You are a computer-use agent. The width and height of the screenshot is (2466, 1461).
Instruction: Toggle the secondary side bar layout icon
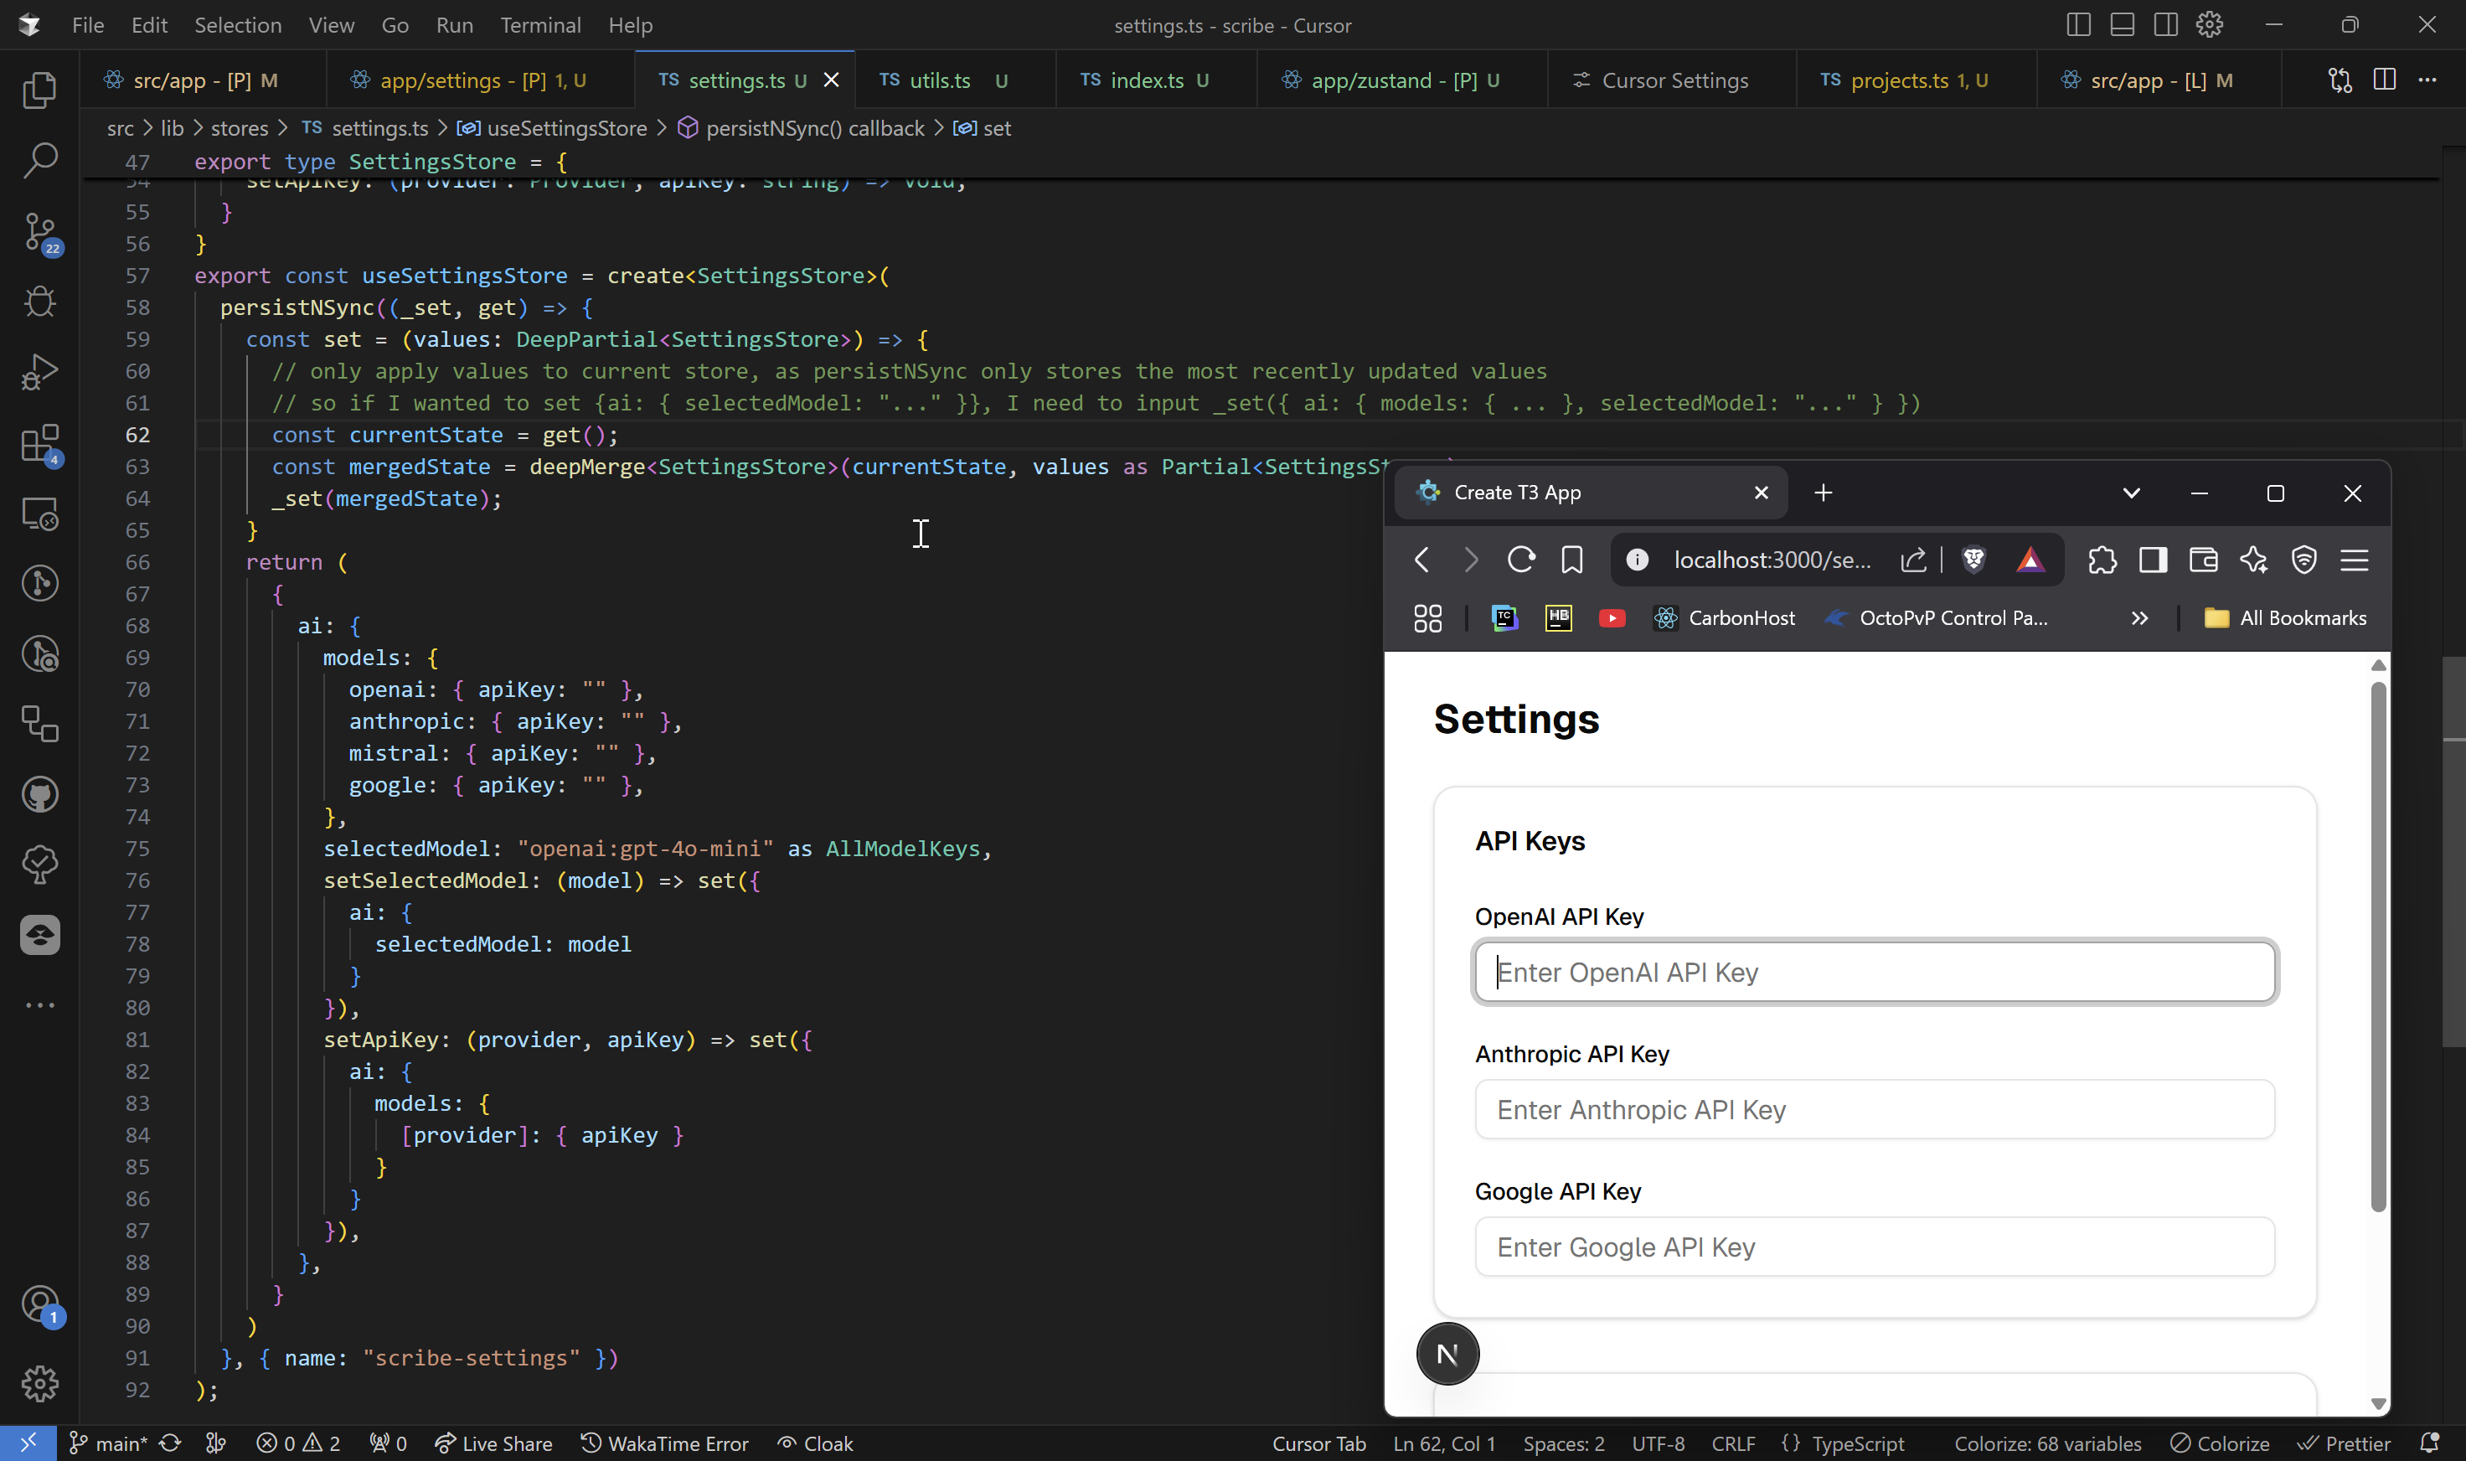pos(2166,24)
